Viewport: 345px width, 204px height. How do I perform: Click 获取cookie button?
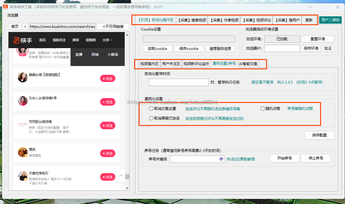[x=157, y=48]
